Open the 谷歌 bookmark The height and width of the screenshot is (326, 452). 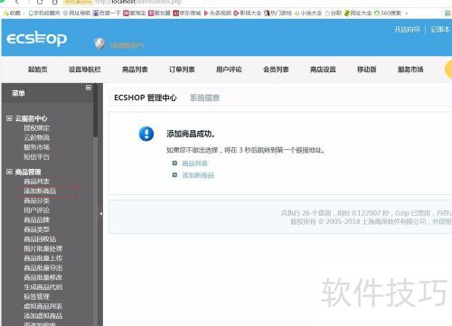[x=334, y=13]
